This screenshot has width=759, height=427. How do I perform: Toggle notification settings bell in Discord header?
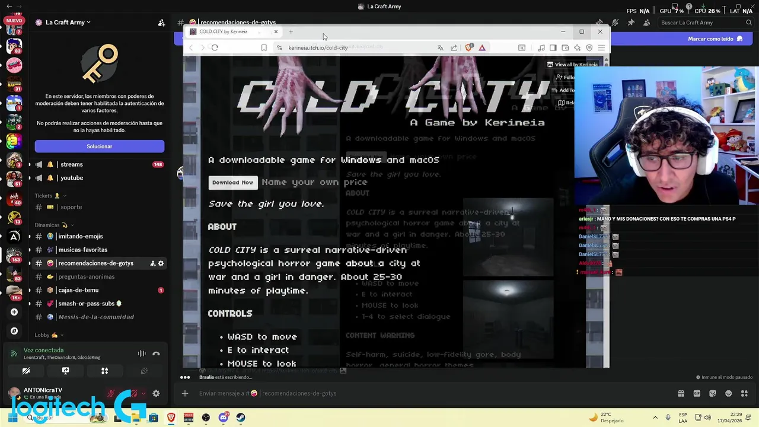[616, 23]
